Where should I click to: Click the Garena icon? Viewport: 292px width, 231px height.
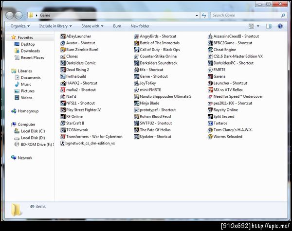coord(210,76)
